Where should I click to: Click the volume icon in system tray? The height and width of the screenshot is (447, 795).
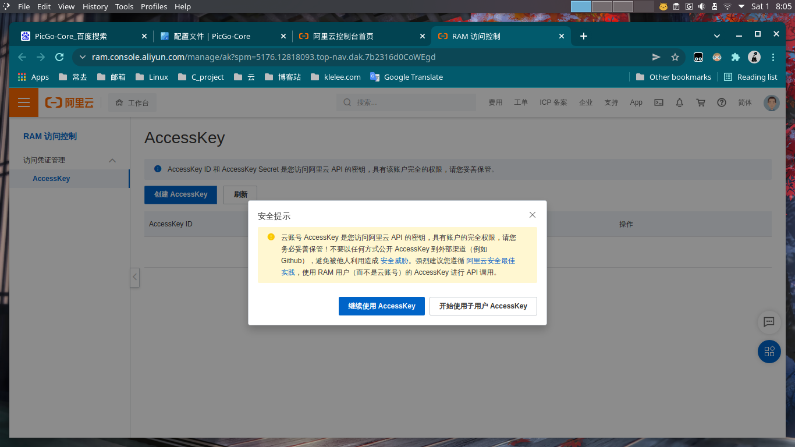pyautogui.click(x=702, y=6)
